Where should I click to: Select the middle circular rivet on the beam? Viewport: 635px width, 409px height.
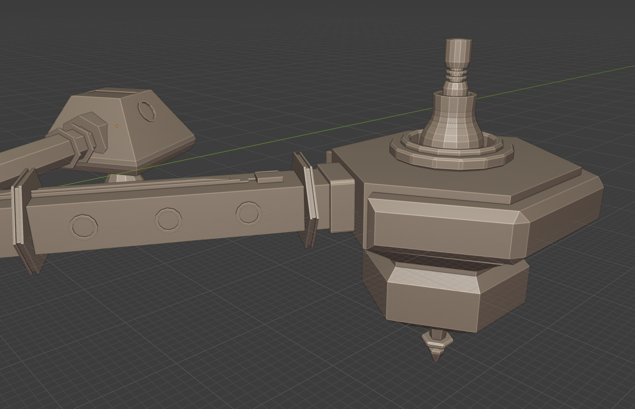click(168, 220)
